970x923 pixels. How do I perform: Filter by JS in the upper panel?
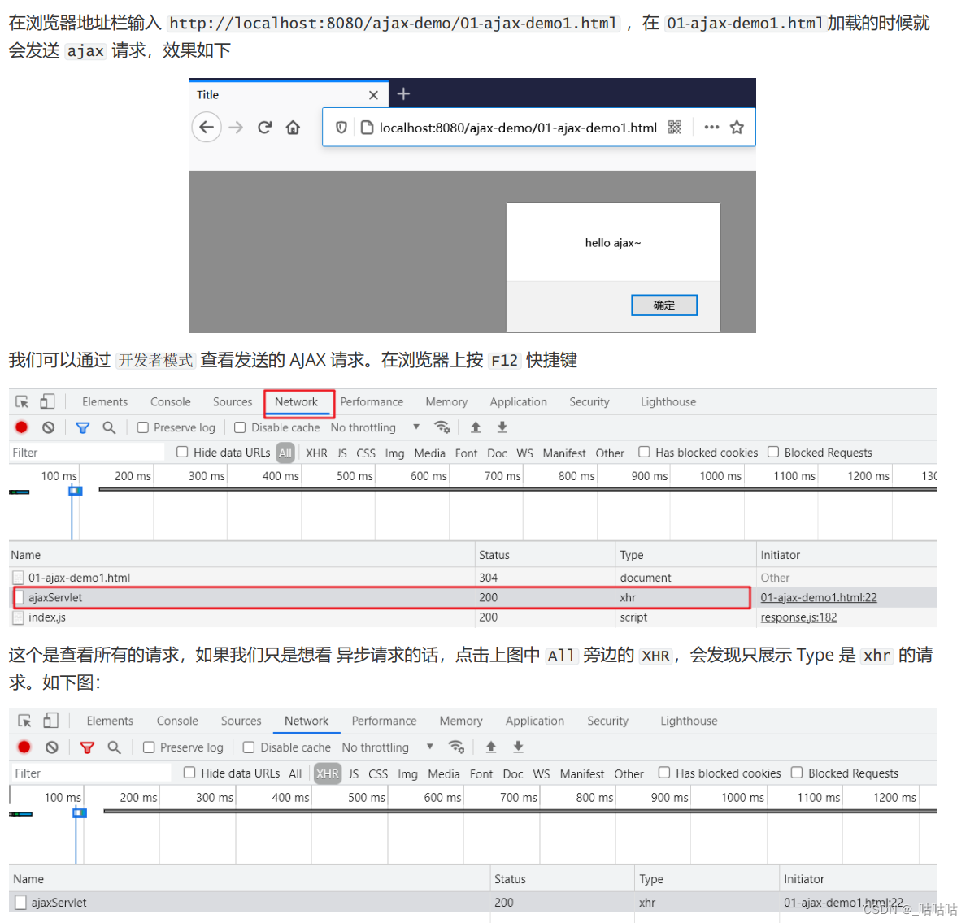pos(341,453)
